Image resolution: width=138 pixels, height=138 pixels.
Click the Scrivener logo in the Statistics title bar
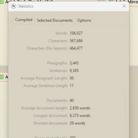tap(14, 6)
